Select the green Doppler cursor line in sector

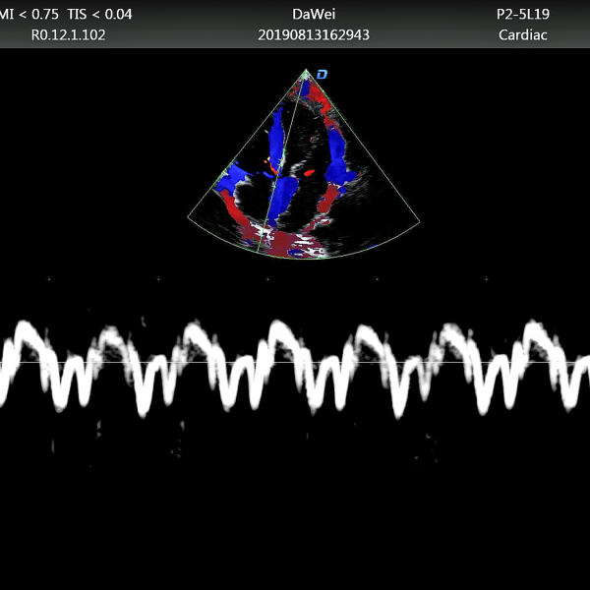coord(283,157)
